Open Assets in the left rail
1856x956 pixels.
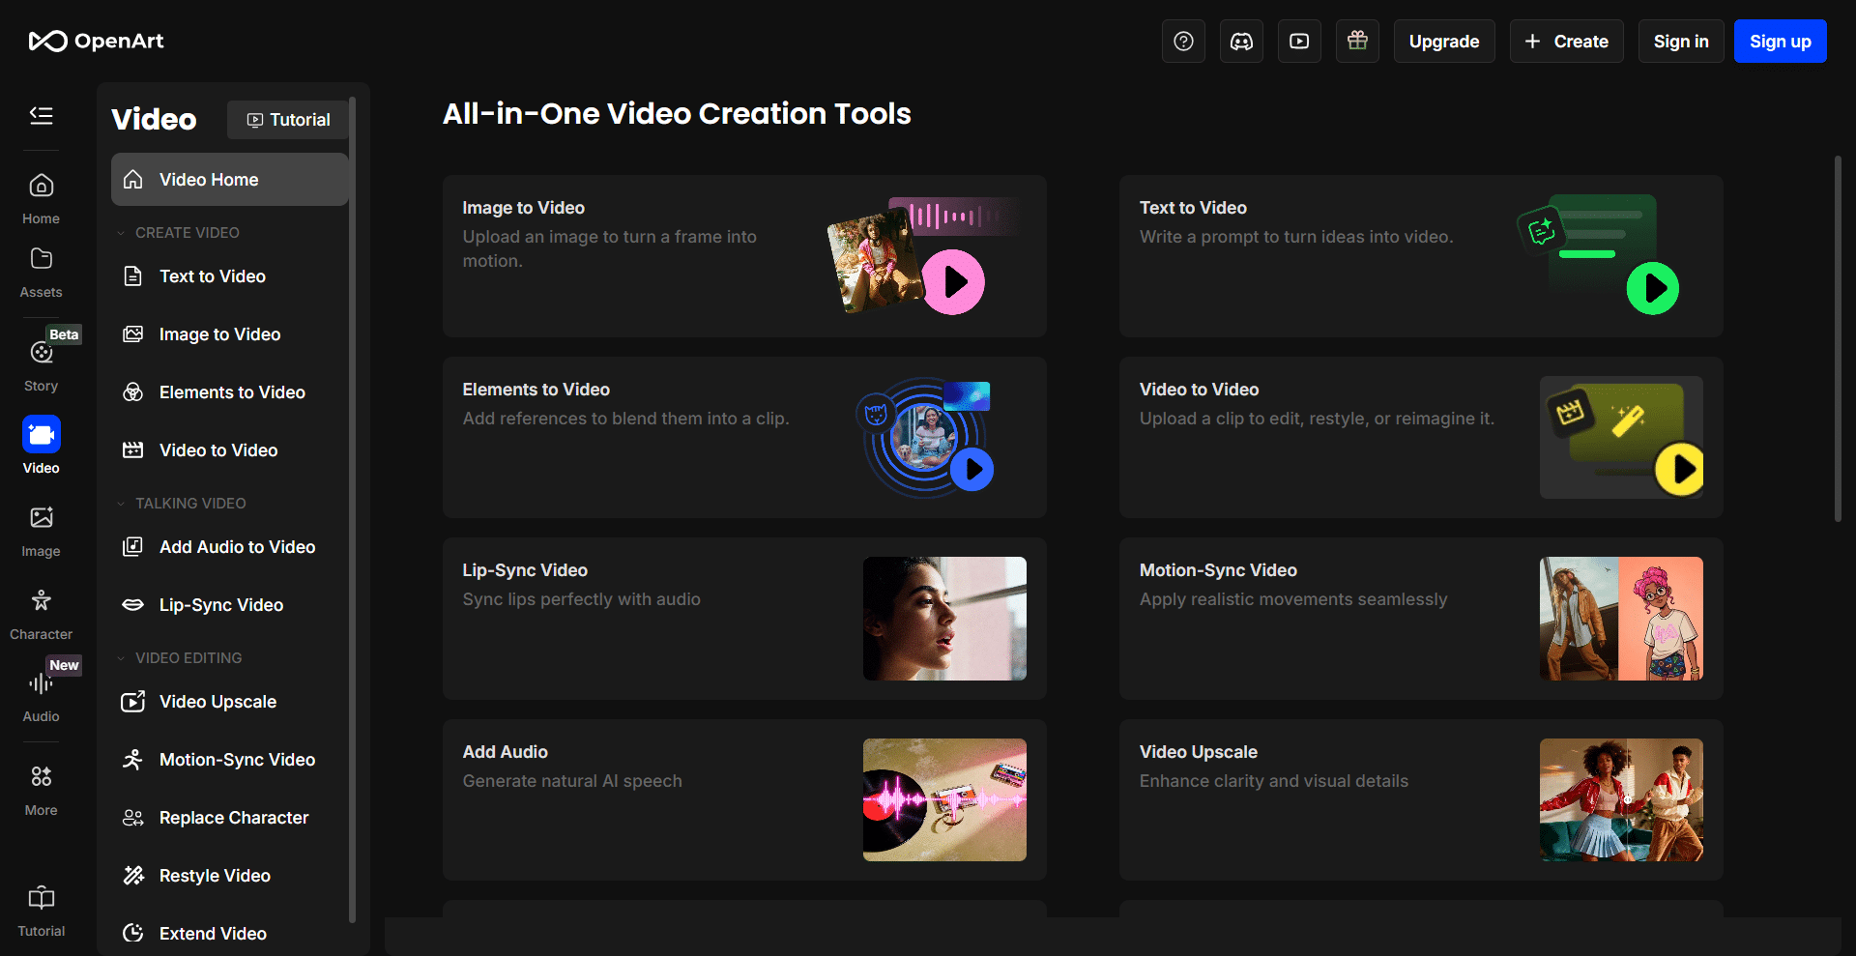click(41, 272)
